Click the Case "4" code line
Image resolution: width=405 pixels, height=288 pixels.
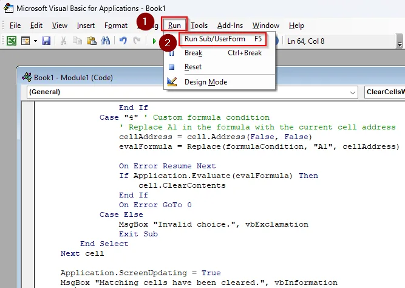[x=185, y=117]
